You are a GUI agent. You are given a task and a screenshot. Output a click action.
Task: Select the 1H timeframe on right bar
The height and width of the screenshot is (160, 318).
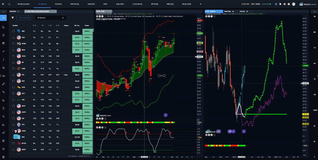(x=314, y=48)
